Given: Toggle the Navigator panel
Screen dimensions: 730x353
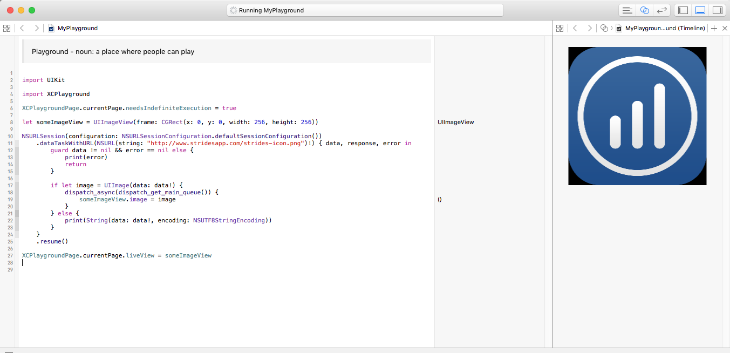Looking at the screenshot, I should point(683,10).
